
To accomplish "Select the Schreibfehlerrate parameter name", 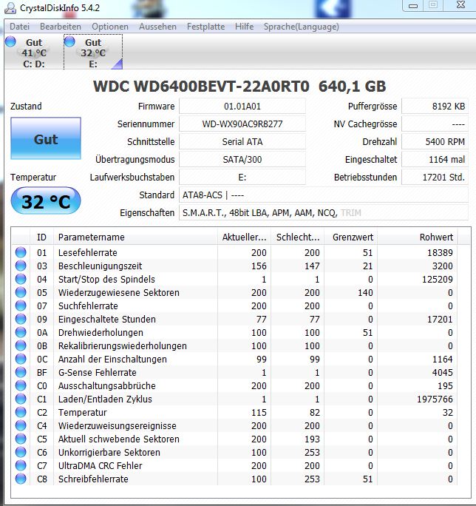I will 93,479.
